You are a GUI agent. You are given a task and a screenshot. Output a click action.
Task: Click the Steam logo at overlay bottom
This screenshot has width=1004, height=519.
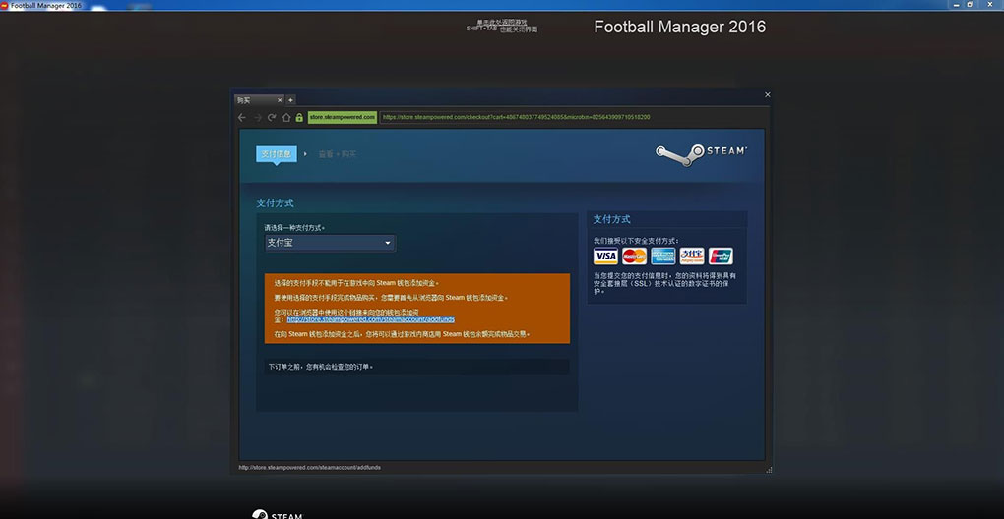coord(277,514)
